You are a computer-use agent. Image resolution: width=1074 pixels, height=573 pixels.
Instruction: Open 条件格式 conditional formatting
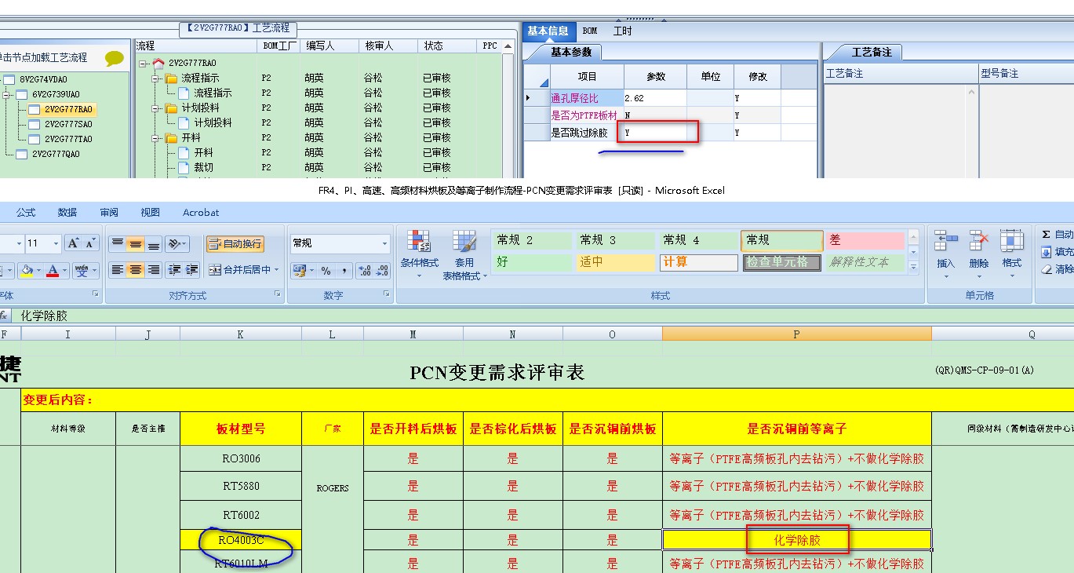(419, 254)
